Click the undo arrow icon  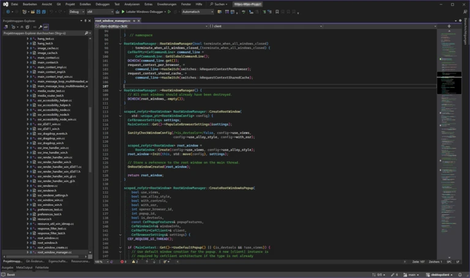click(51, 12)
